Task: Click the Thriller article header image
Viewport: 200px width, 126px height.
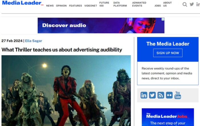Action: tap(66, 90)
